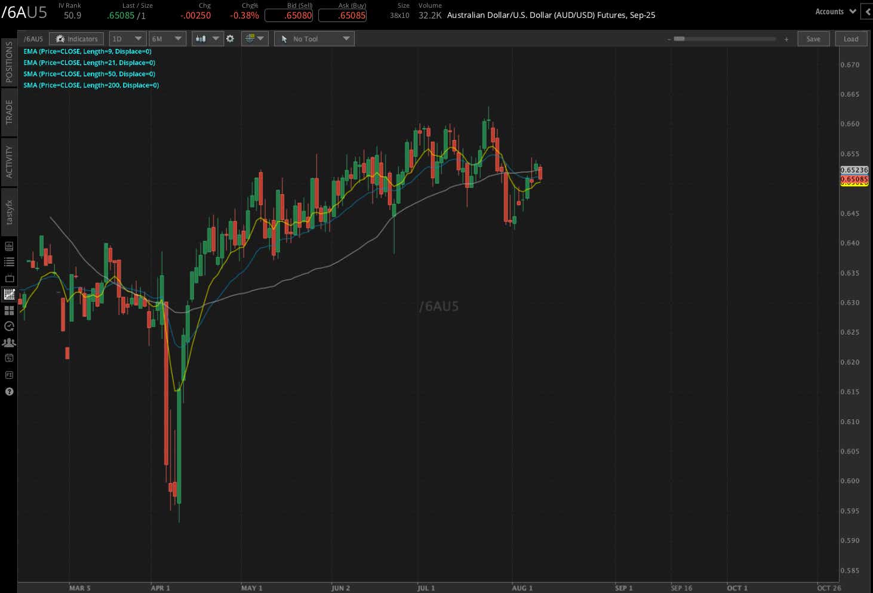Screen dimensions: 873x593
Task: Open the drawing layers globe icon
Action: tap(251, 38)
